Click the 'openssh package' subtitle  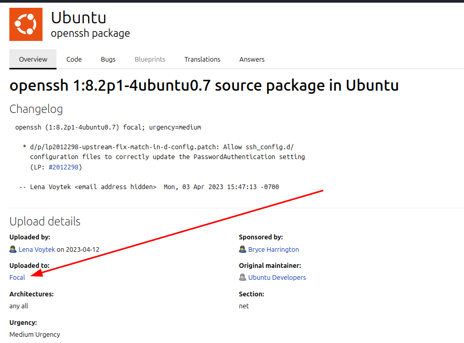pos(90,34)
